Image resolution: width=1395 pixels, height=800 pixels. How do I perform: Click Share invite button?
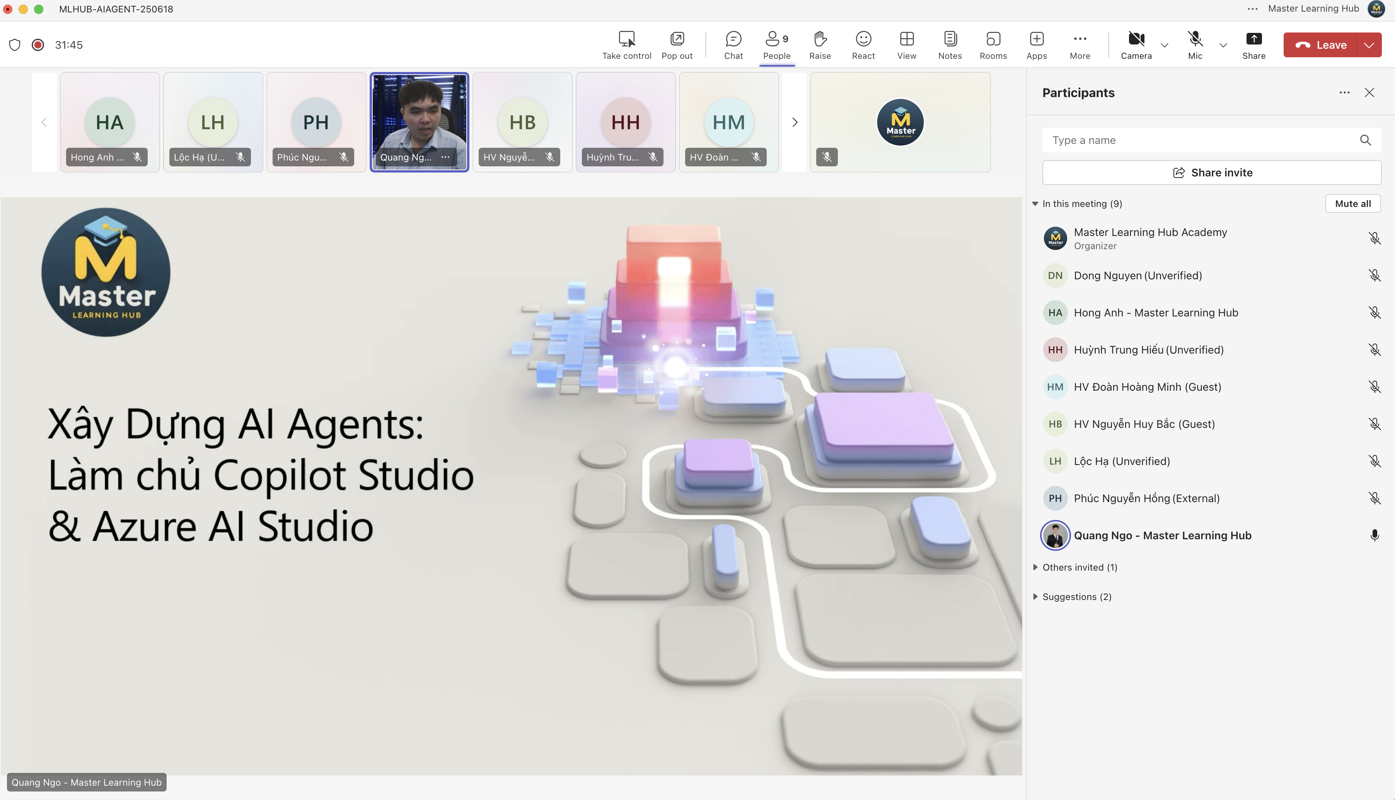[x=1212, y=173]
